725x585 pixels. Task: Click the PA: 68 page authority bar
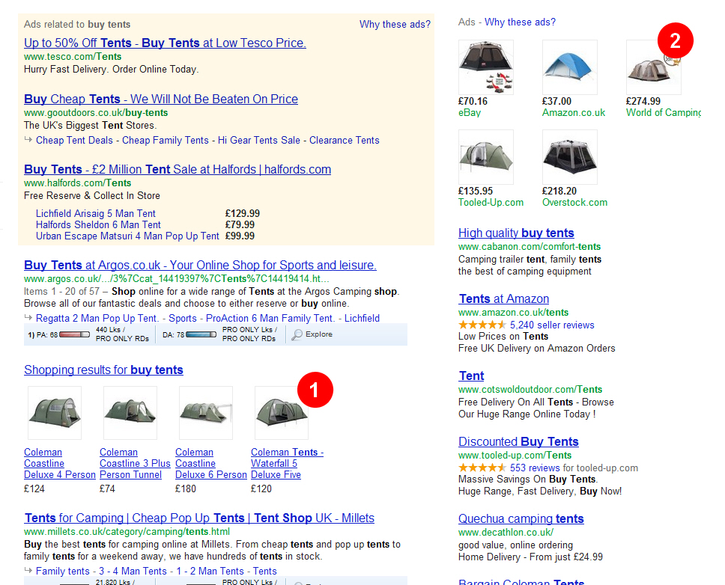pos(74,334)
